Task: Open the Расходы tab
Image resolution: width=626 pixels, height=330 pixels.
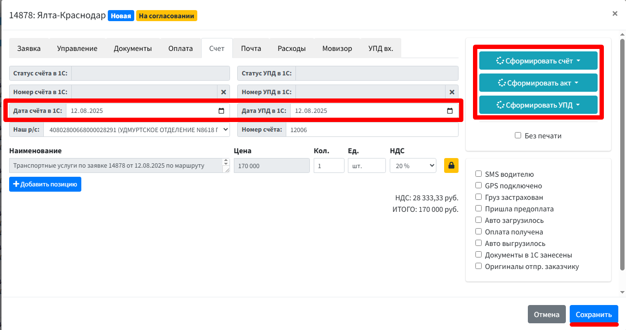Action: tap(292, 49)
